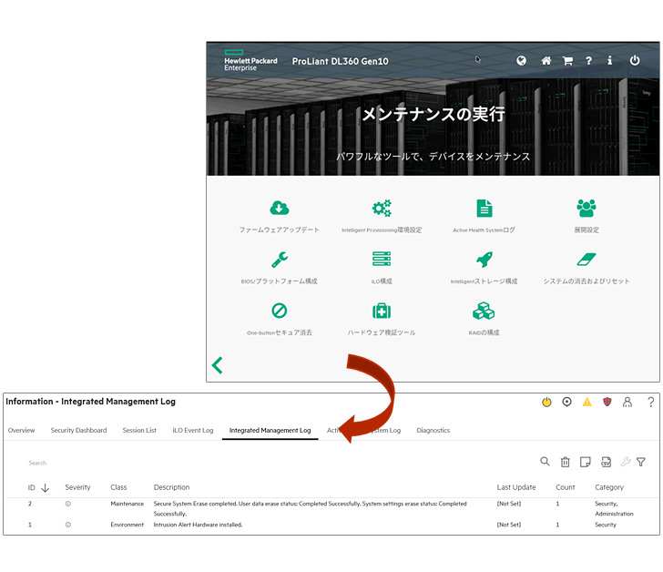663x572 pixels.
Task: Click the ハードウェア検証ツール label link
Action: 382,332
